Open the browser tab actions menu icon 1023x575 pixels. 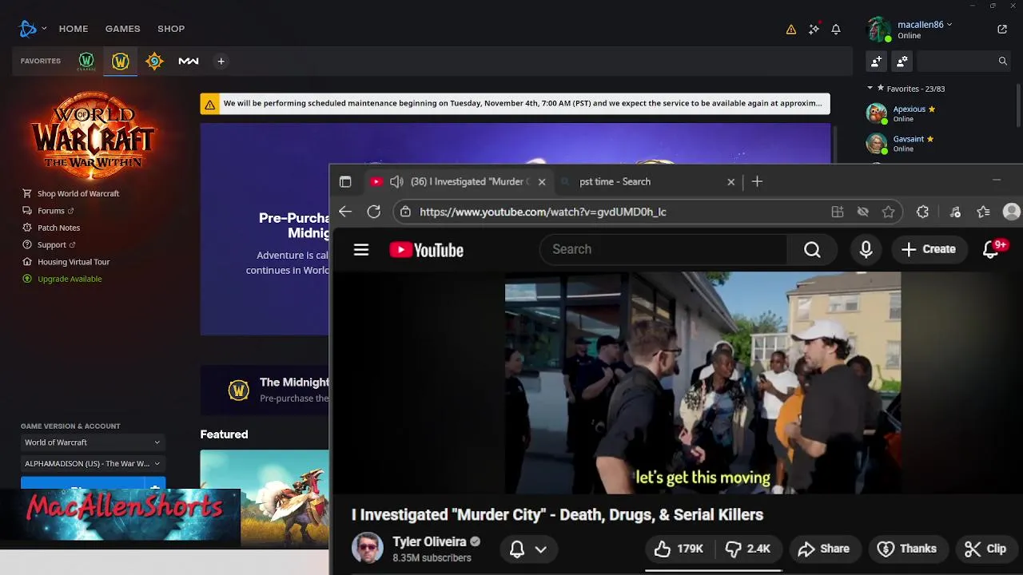[x=345, y=182]
